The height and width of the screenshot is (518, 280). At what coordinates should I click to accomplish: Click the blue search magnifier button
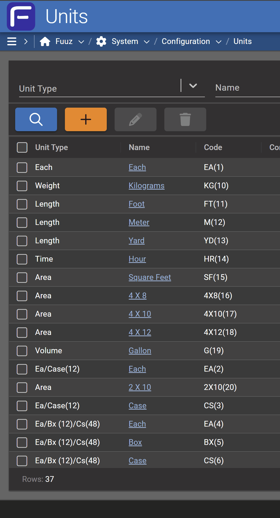coord(36,119)
